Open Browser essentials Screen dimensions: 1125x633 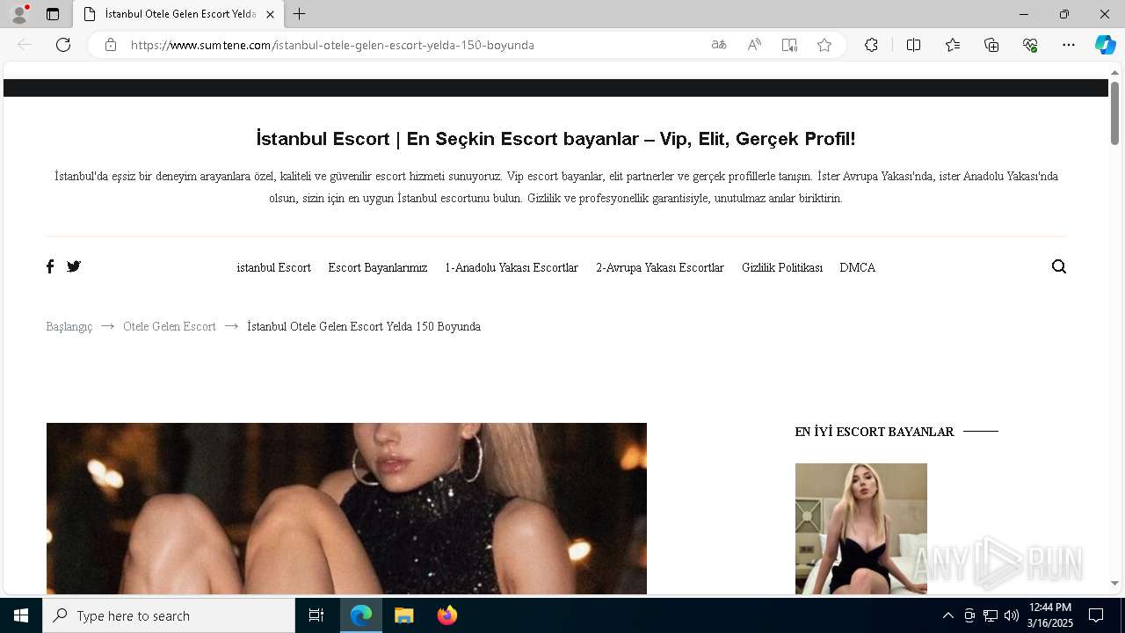pyautogui.click(x=1030, y=45)
